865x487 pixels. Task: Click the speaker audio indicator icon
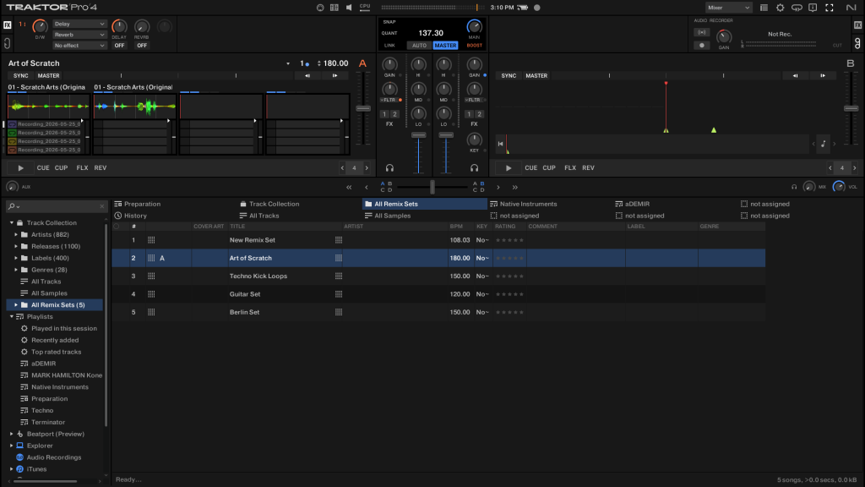(x=349, y=8)
